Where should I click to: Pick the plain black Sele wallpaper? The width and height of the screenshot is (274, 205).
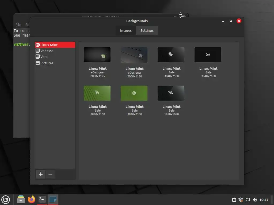coord(208,55)
